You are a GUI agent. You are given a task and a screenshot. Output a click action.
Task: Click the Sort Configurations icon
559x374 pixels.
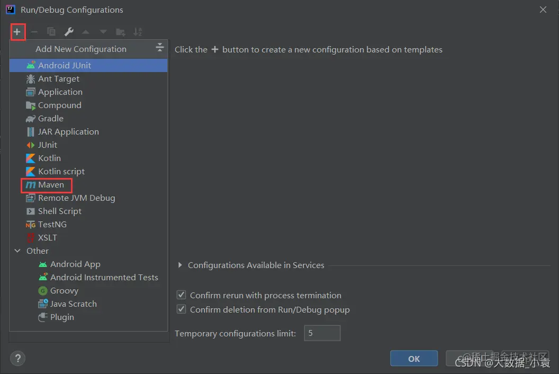138,32
